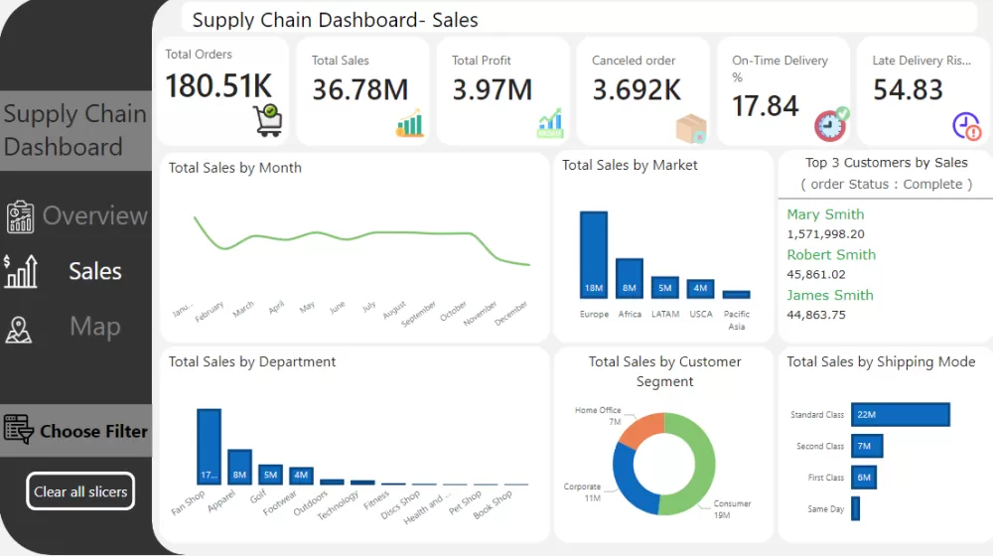Click the clock alert icon in Late Delivery Risk

point(966,126)
